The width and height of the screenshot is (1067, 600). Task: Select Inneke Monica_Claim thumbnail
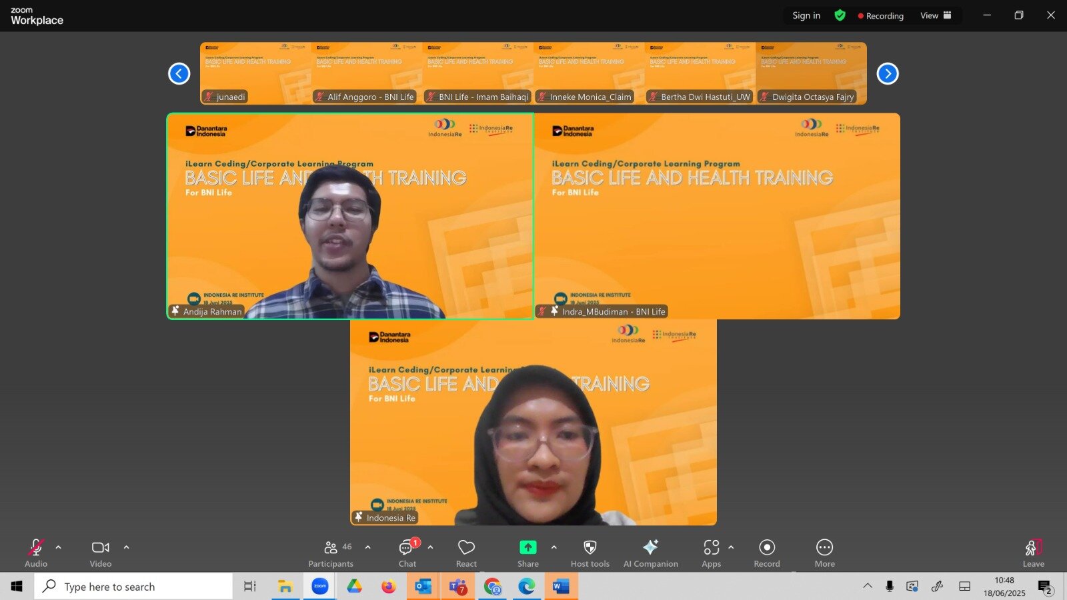tap(590, 73)
